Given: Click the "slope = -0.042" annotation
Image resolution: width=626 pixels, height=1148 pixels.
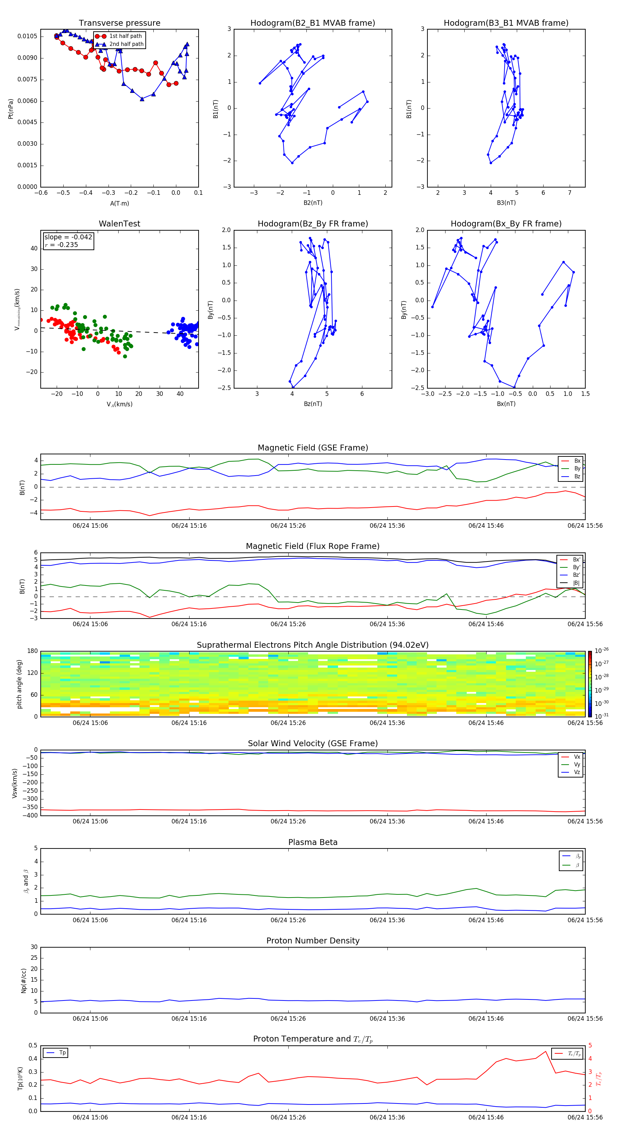Looking at the screenshot, I should [x=68, y=237].
